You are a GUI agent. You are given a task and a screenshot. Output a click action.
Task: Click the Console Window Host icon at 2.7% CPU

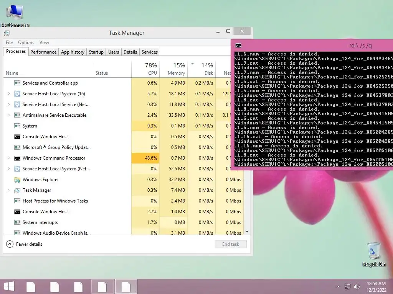[x=17, y=212]
